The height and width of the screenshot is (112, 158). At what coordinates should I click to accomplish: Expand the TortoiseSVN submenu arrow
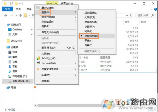75,63
